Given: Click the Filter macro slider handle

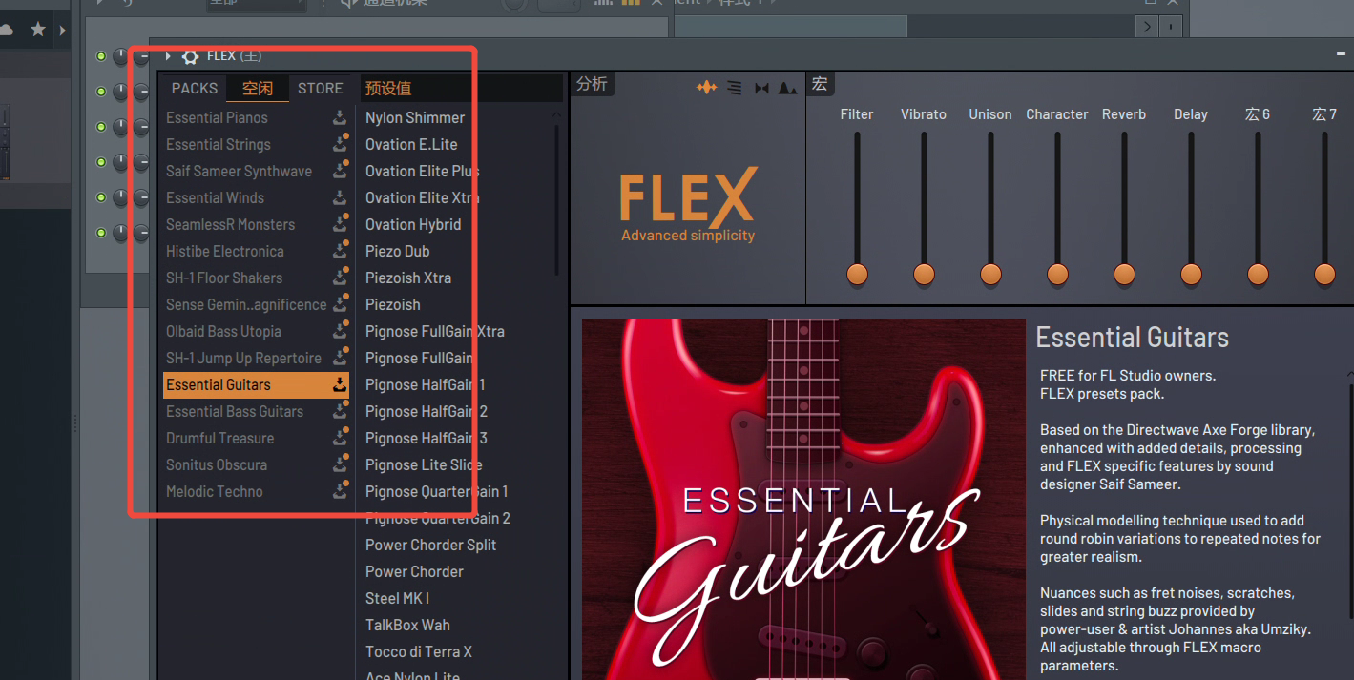Looking at the screenshot, I should coord(857,275).
